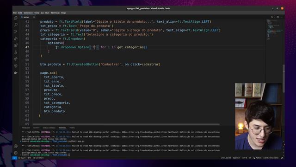Open the Docker whale icon view
The width and height of the screenshot is (296, 167).
coord(16,72)
